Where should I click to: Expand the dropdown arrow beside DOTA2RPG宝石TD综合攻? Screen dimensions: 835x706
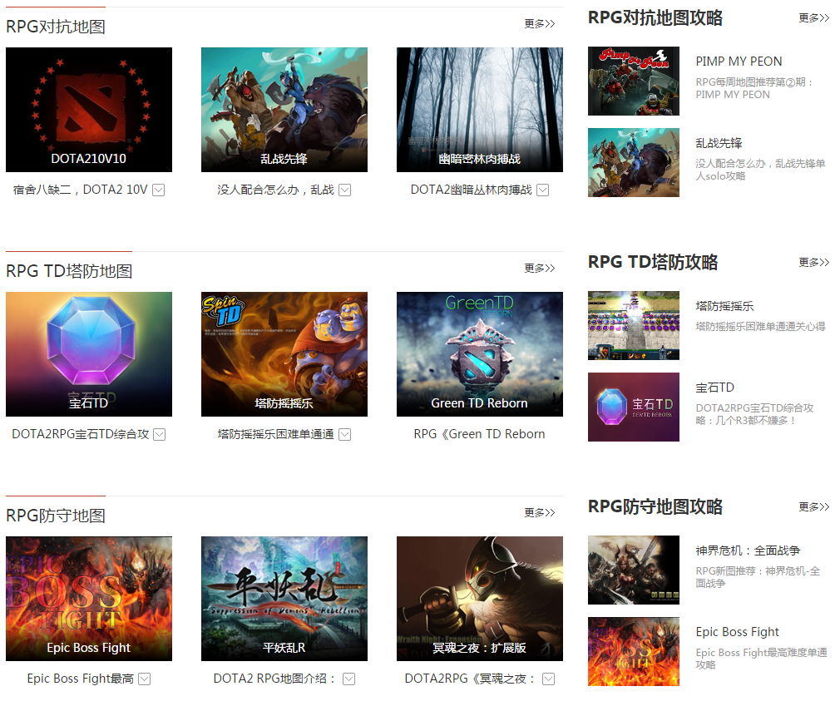click(159, 434)
